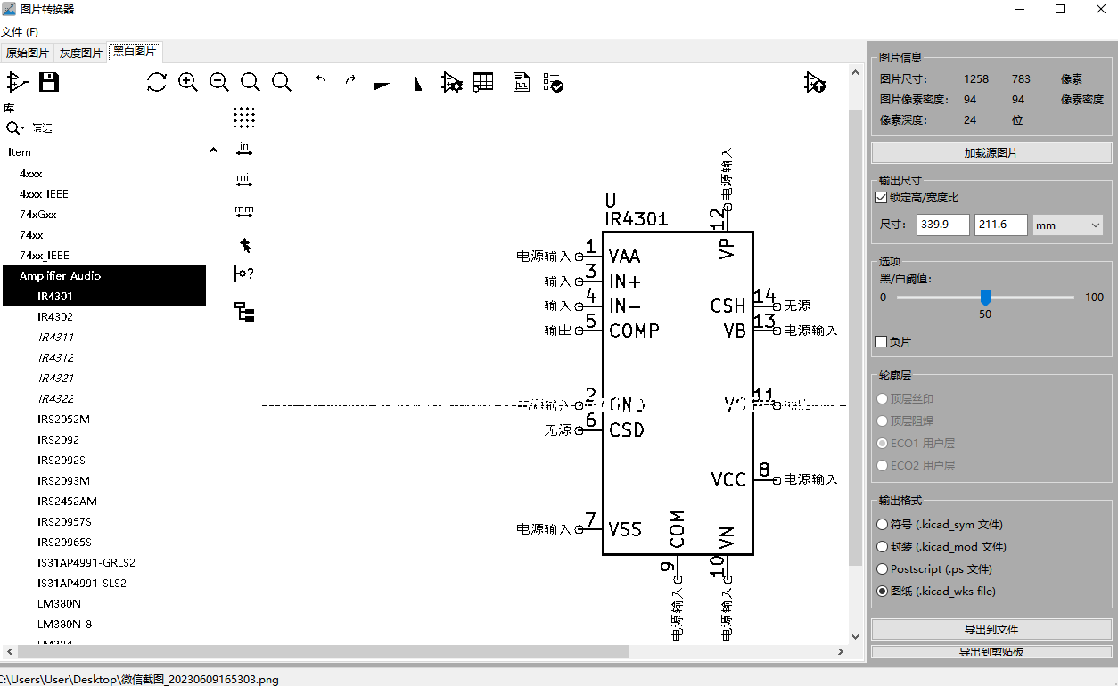Select 符号 (.kicad_sym) output format
Screen dimensions: 1118x686
[x=882, y=524]
